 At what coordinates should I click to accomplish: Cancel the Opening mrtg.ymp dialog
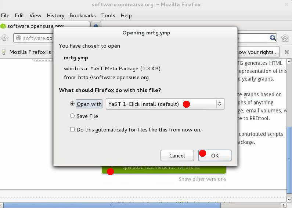(177, 155)
